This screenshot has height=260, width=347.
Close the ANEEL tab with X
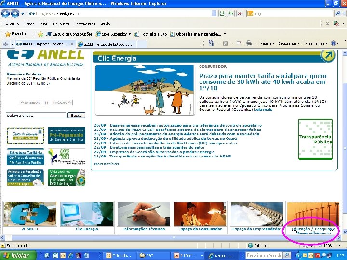click(72, 44)
